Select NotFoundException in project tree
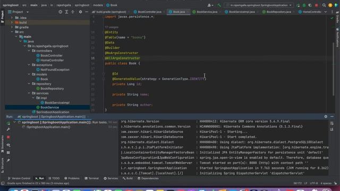 coord(55,70)
